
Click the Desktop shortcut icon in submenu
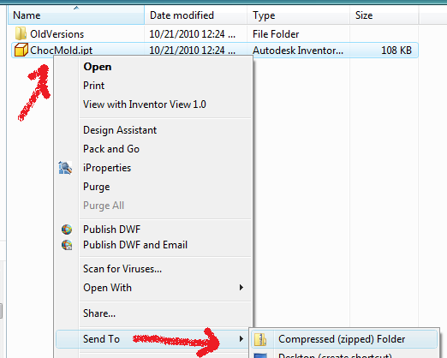(x=260, y=355)
